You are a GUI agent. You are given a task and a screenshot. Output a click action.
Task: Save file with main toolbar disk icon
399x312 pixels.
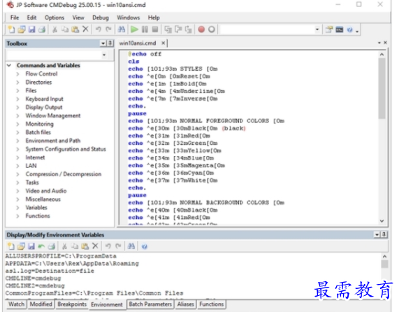(x=32, y=29)
